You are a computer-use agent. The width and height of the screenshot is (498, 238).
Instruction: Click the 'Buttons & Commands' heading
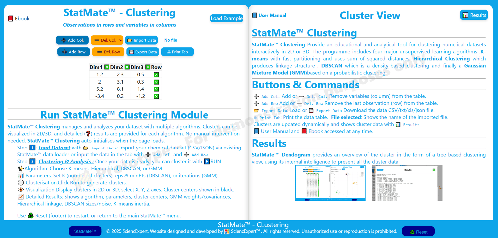(x=305, y=85)
